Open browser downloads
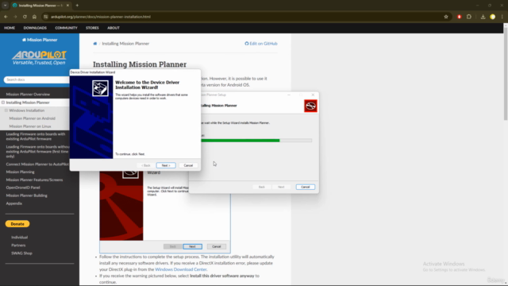This screenshot has width=508, height=286. point(483,17)
